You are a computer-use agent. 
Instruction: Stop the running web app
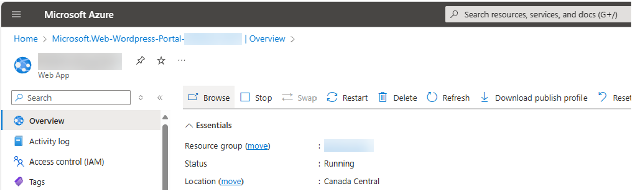(x=256, y=97)
